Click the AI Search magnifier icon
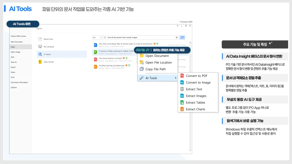The height and width of the screenshot is (164, 292). [40, 54]
